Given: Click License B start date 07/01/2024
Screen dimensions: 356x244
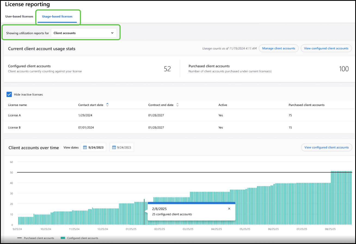Looking at the screenshot, I should (86, 127).
